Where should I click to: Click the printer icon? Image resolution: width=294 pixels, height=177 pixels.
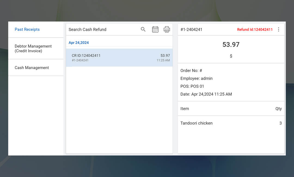167,29
